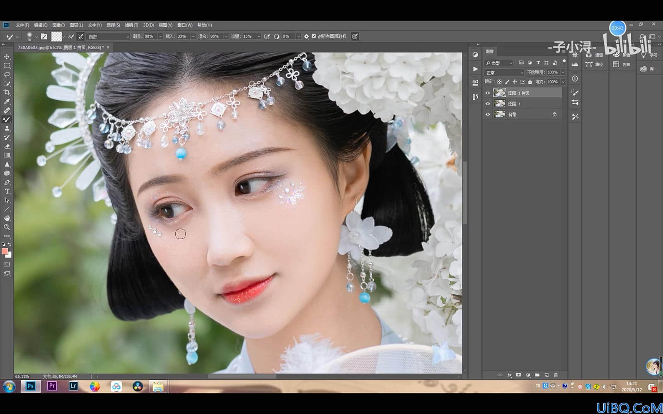
Task: Click the Premiere Pro icon in taskbar
Action: coord(52,386)
